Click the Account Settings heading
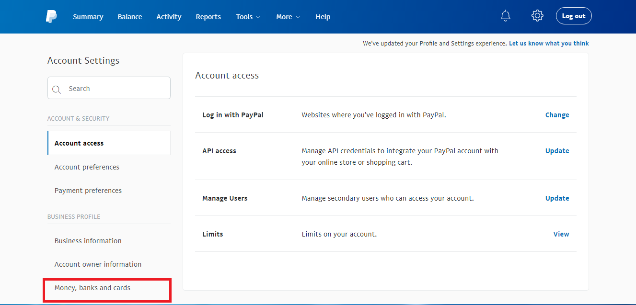The width and height of the screenshot is (636, 305). click(83, 60)
